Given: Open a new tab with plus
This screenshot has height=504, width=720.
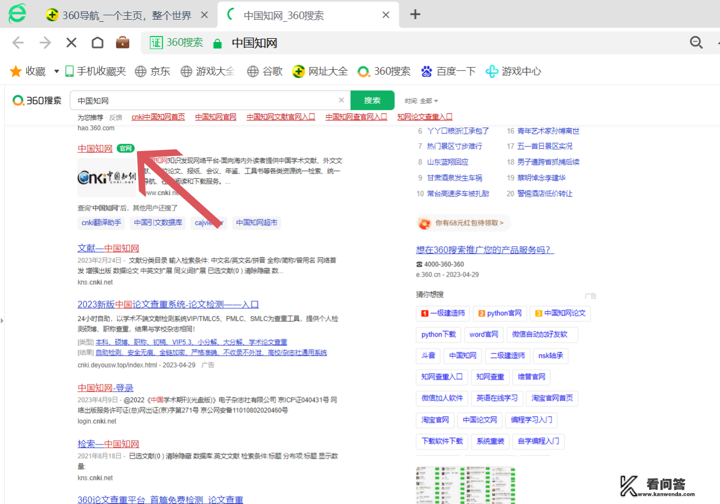Looking at the screenshot, I should point(415,14).
